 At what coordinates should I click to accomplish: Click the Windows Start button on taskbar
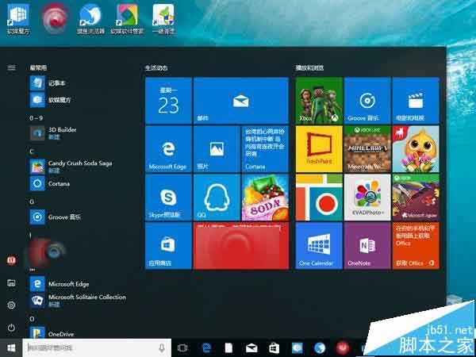pyautogui.click(x=11, y=348)
